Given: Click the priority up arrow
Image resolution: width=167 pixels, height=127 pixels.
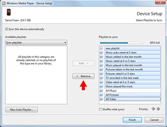Looking at the screenshot, I should (x=153, y=109).
